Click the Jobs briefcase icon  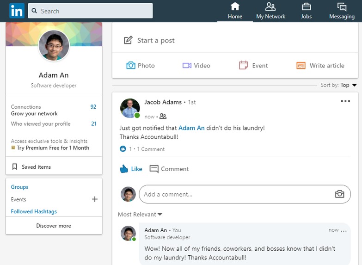click(x=306, y=6)
